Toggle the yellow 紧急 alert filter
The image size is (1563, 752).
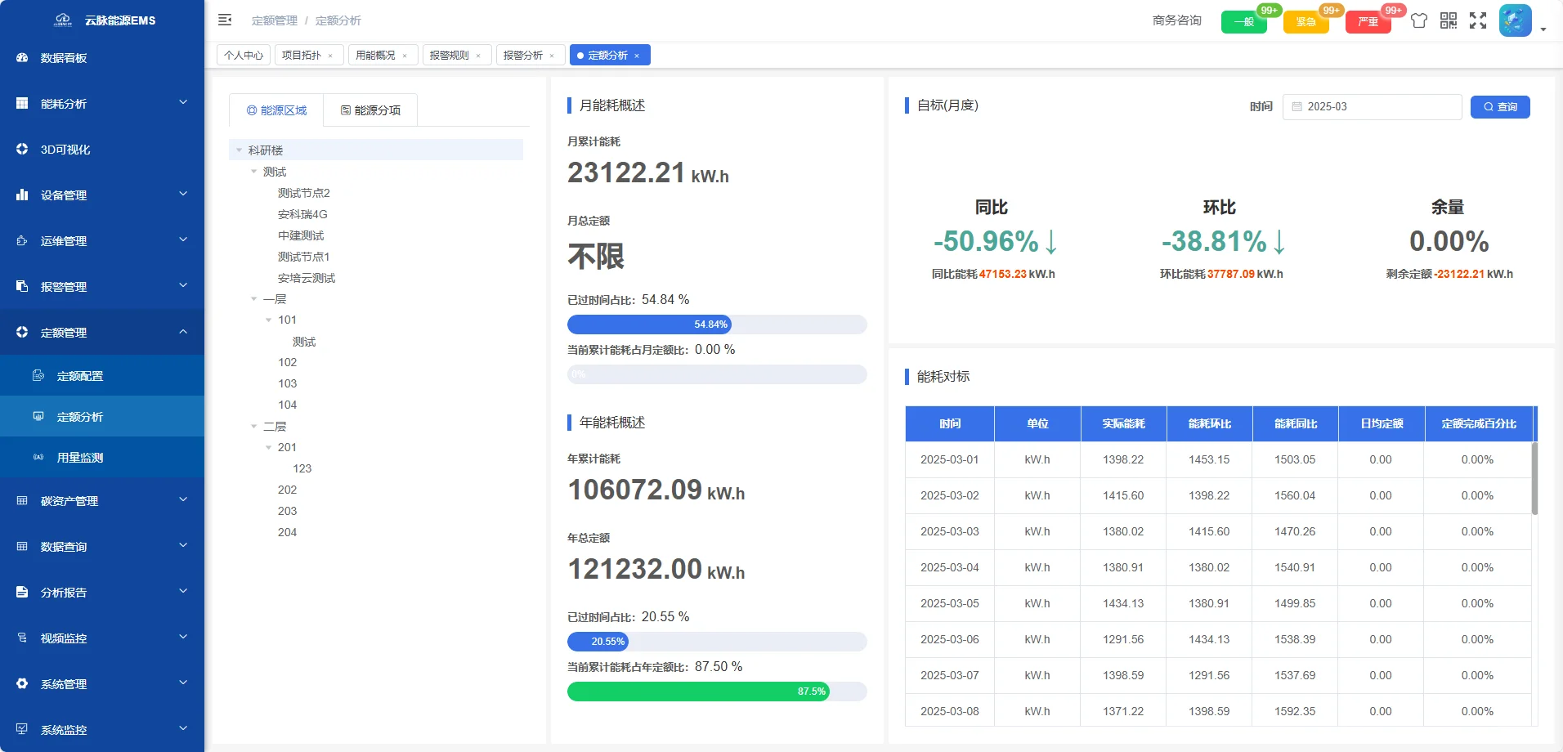pos(1307,22)
